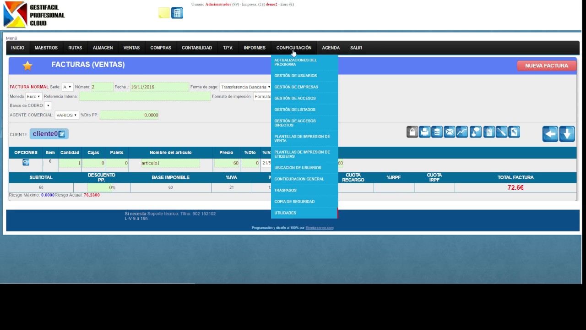The width and height of the screenshot is (586, 330).
Task: Open the MAESTROS menu
Action: coord(46,48)
